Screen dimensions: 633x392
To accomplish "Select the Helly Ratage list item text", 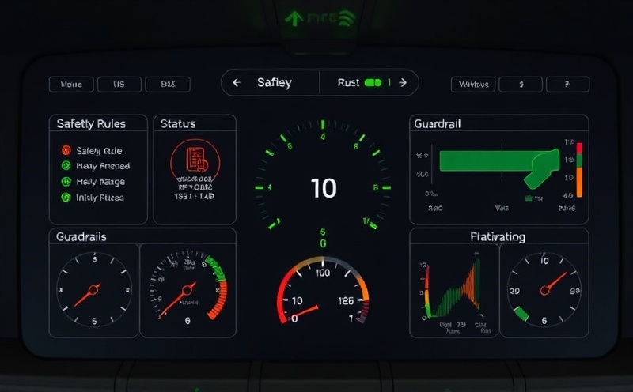I will click(x=100, y=182).
